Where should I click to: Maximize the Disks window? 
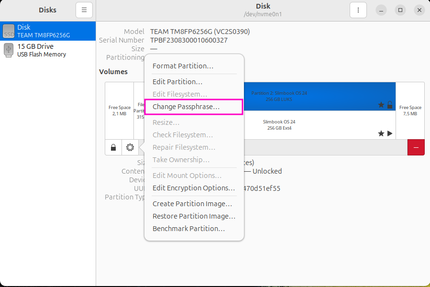[x=400, y=10]
